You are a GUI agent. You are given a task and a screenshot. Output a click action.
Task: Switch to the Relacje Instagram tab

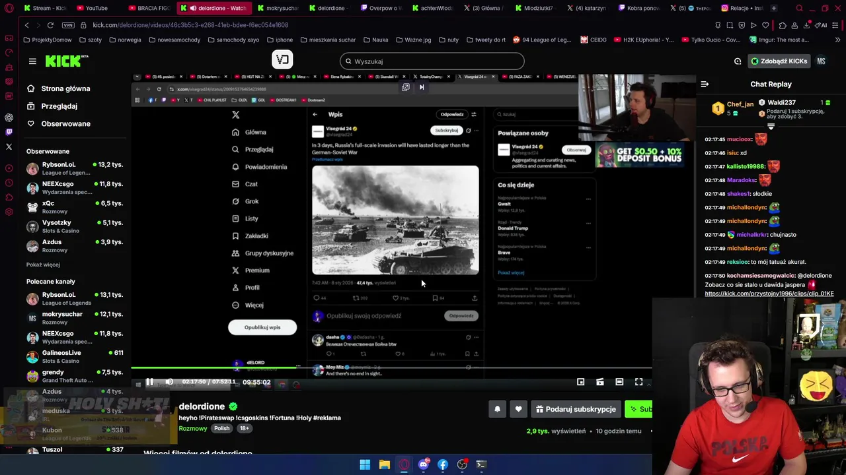pyautogui.click(x=742, y=8)
